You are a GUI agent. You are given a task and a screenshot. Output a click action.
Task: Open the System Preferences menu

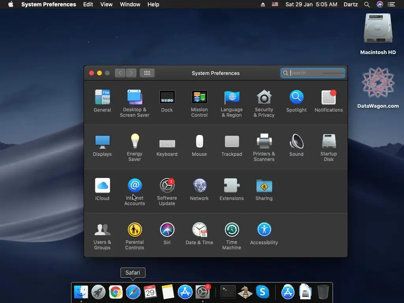[x=49, y=4]
